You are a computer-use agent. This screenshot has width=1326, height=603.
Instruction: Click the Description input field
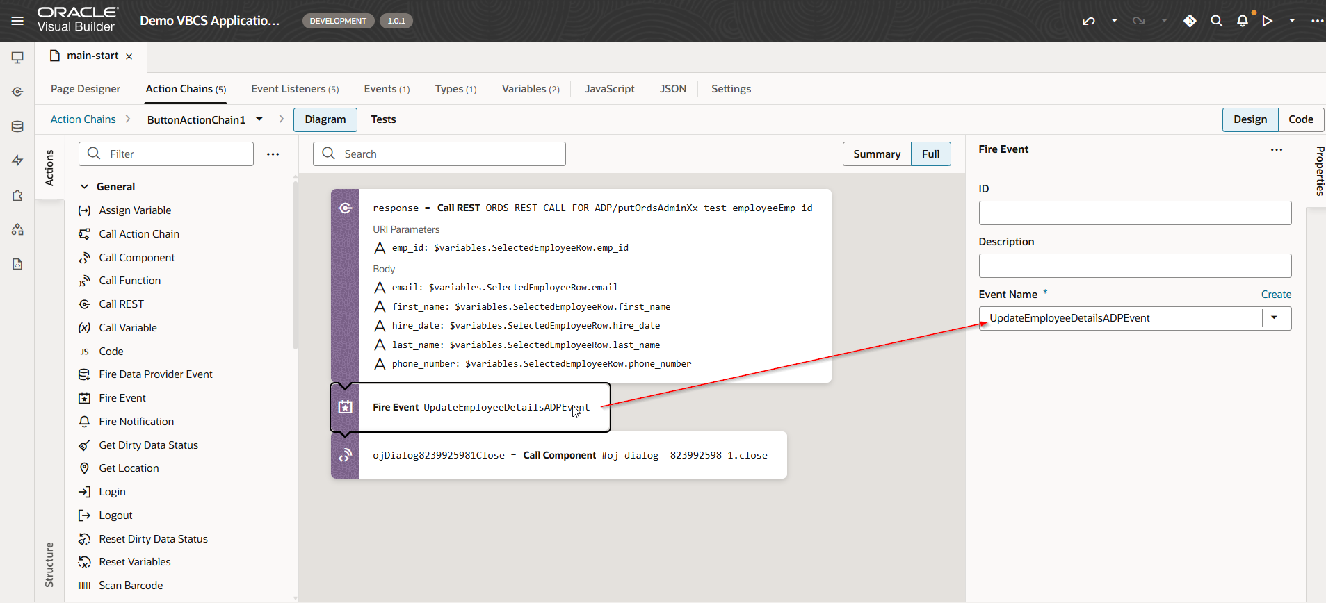click(x=1135, y=265)
